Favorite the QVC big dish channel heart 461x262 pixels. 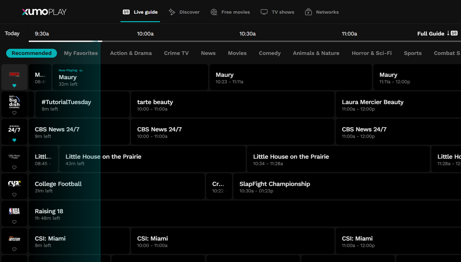click(x=14, y=113)
